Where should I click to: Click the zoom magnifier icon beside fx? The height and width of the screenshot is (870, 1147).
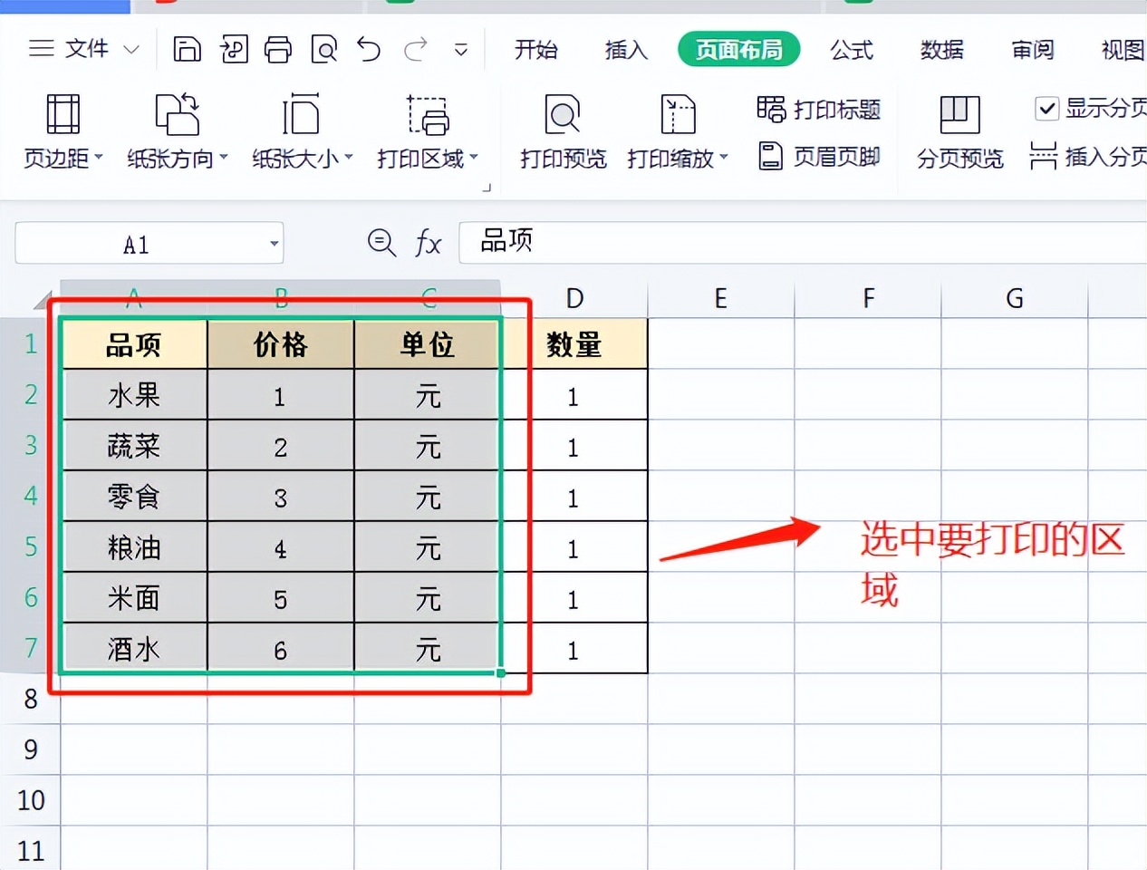(381, 242)
